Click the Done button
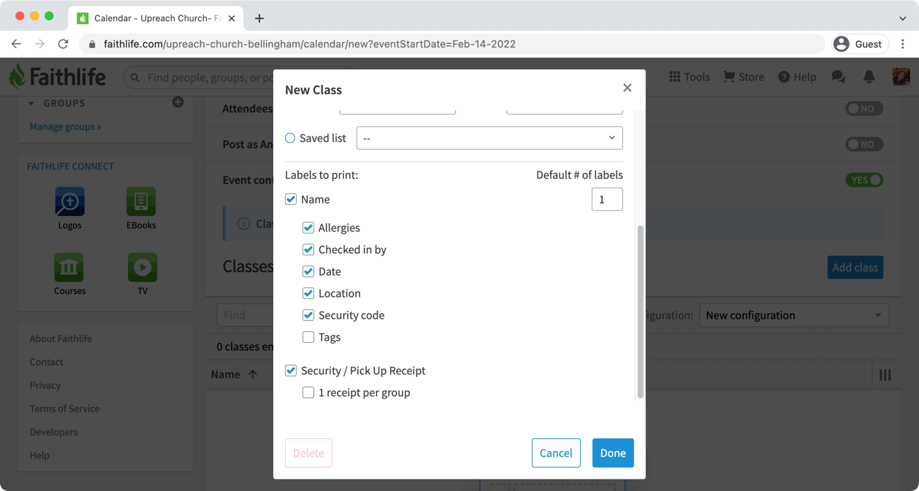The width and height of the screenshot is (919, 491). pyautogui.click(x=612, y=453)
